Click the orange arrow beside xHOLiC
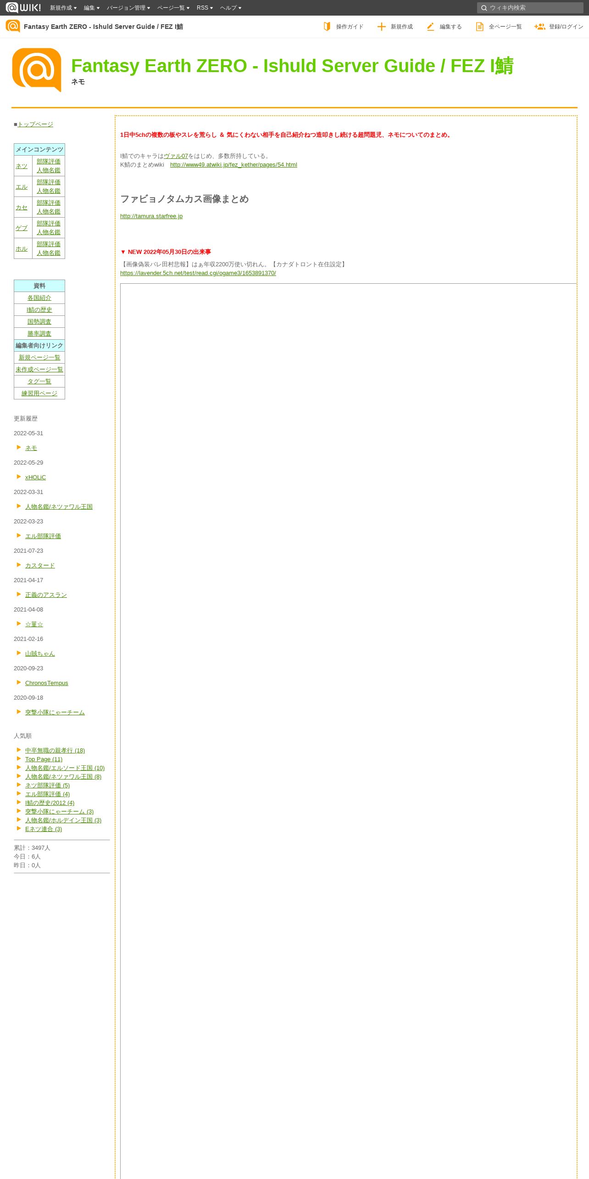The image size is (589, 1179). point(19,477)
